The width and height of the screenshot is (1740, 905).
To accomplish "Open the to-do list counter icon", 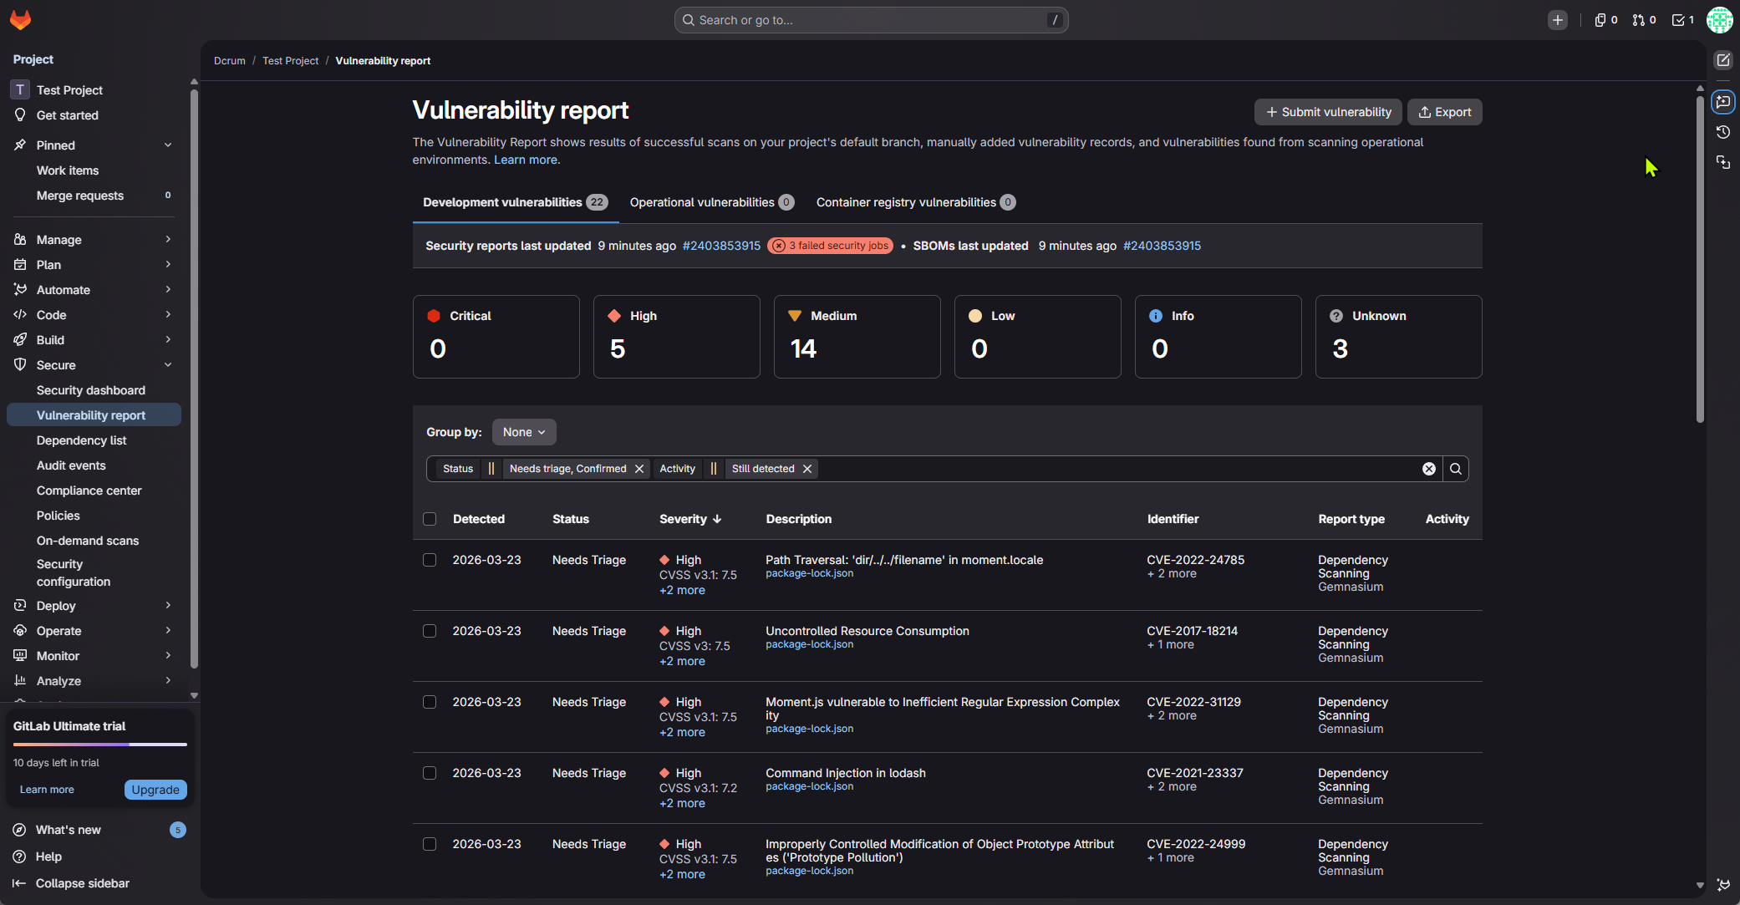I will click(x=1682, y=20).
